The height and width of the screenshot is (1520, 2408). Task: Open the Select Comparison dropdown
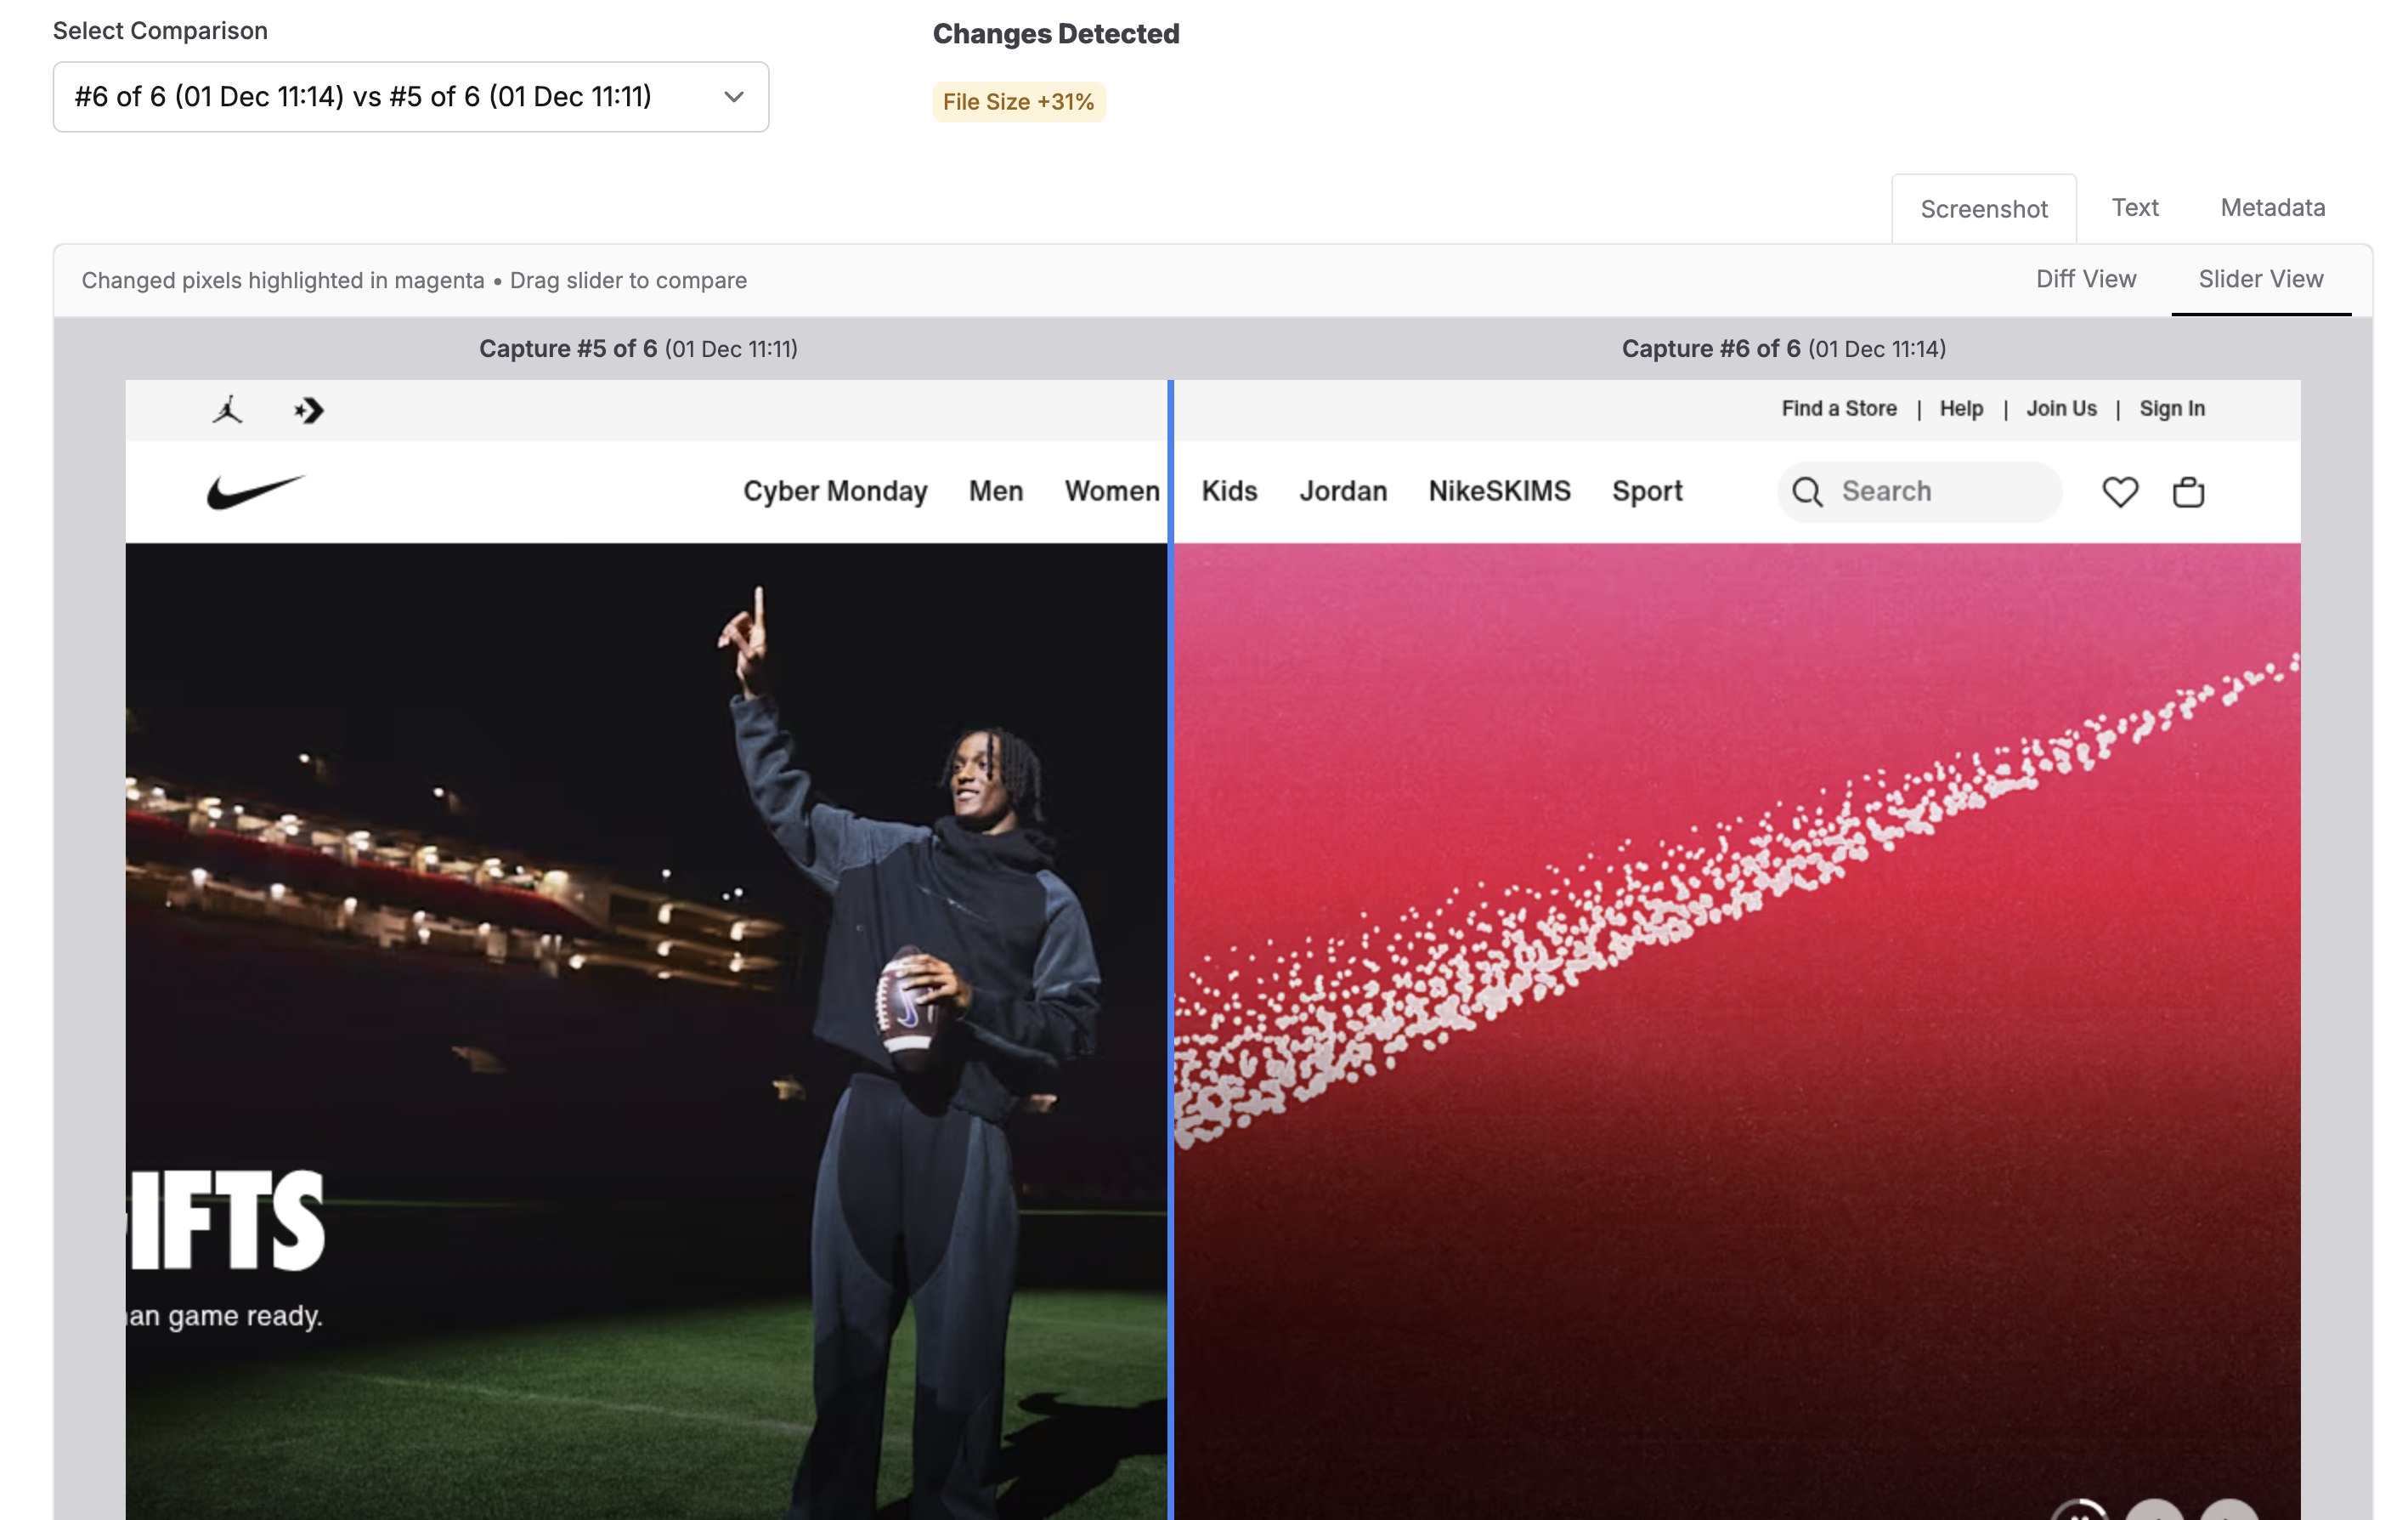point(411,97)
